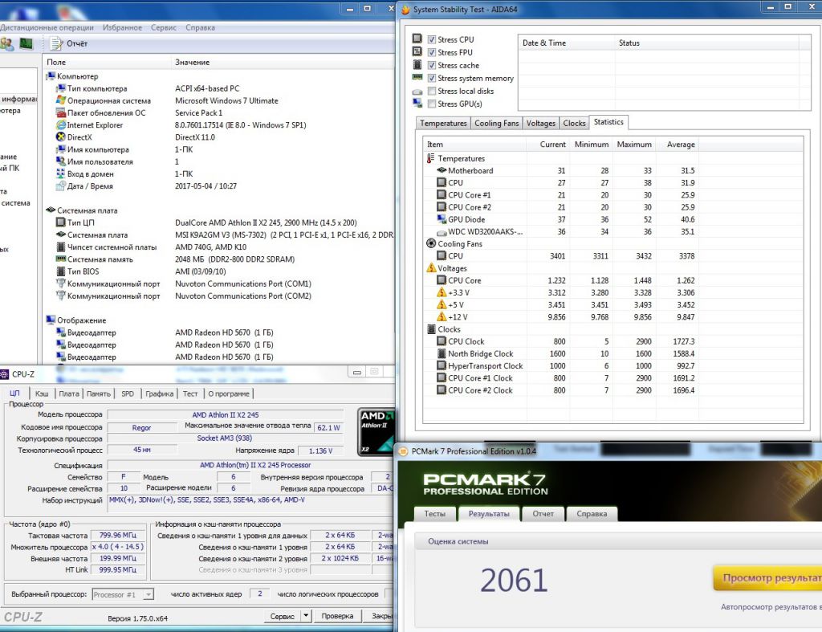Viewport: 822px width, 632px height.
Task: Switch to PCMark Тесты tab
Action: 434,513
